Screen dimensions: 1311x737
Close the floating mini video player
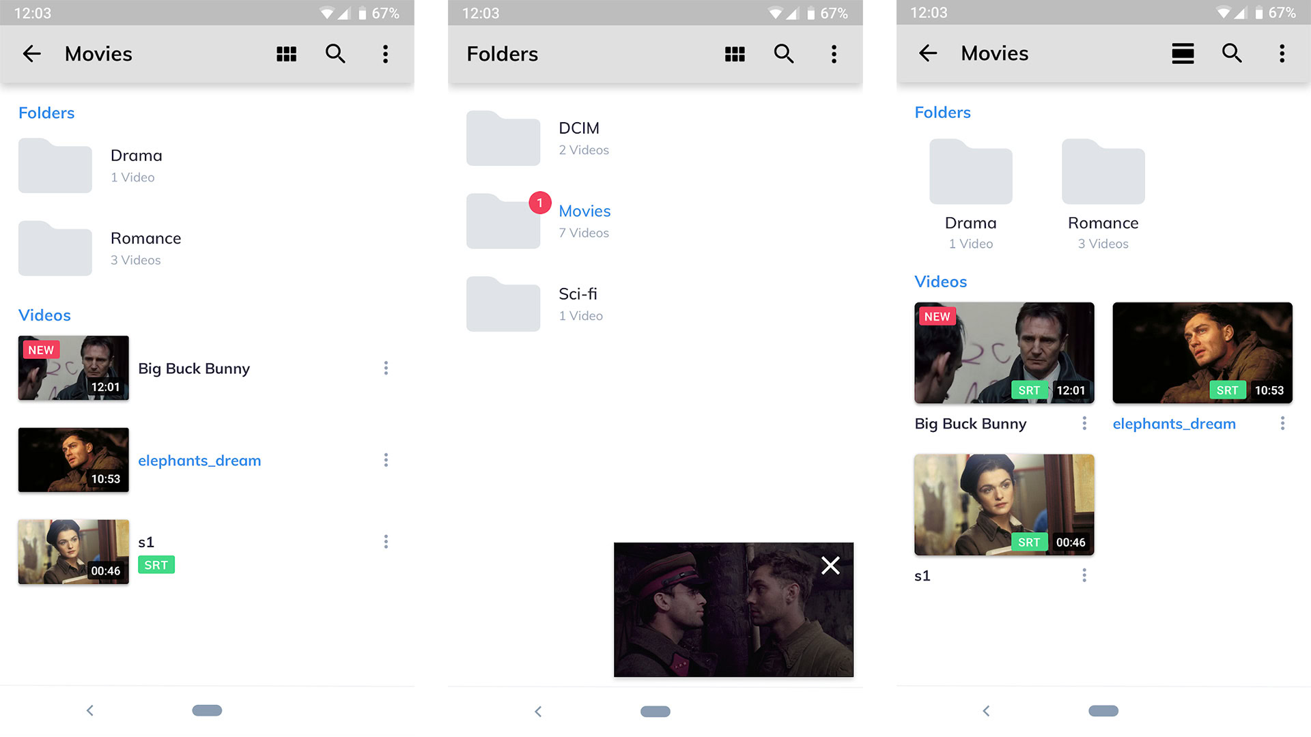tap(830, 565)
